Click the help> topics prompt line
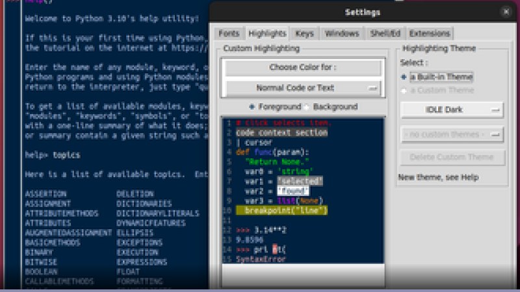This screenshot has height=292, width=520. click(53, 155)
